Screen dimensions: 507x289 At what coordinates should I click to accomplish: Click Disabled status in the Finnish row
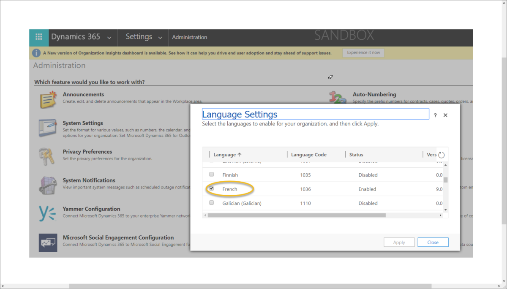tap(368, 174)
